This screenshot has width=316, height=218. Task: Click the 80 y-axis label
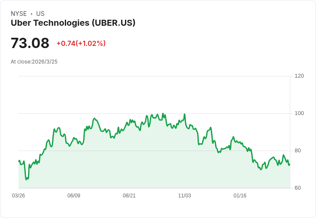click(x=298, y=151)
